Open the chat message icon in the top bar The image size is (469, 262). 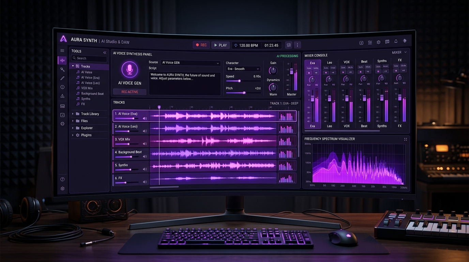(x=387, y=42)
